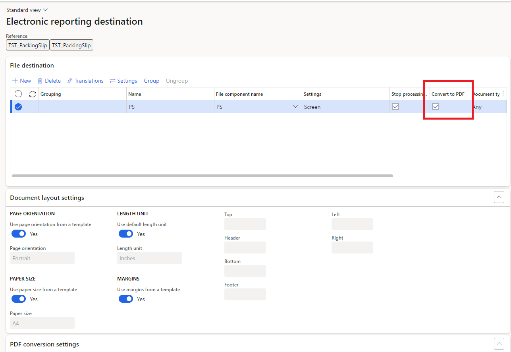Click the Left margin field
The image size is (511, 352).
click(x=352, y=224)
